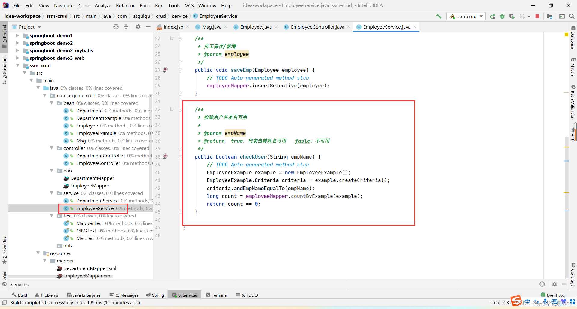
Task: Open the Terminal tool window
Action: pyautogui.click(x=217, y=295)
